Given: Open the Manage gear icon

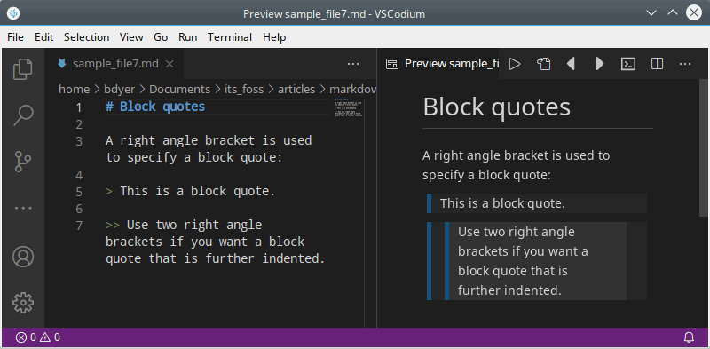Looking at the screenshot, I should click(23, 302).
